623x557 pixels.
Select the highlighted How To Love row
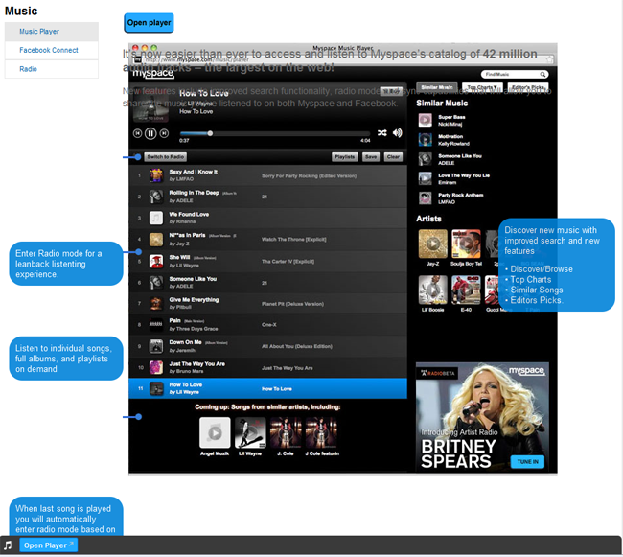click(267, 388)
